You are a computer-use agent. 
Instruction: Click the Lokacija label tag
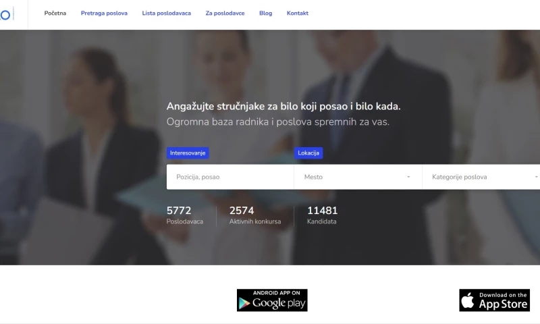pos(308,153)
